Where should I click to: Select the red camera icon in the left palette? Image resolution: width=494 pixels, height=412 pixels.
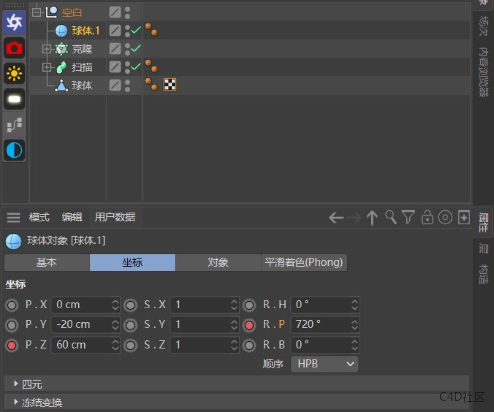pos(14,48)
